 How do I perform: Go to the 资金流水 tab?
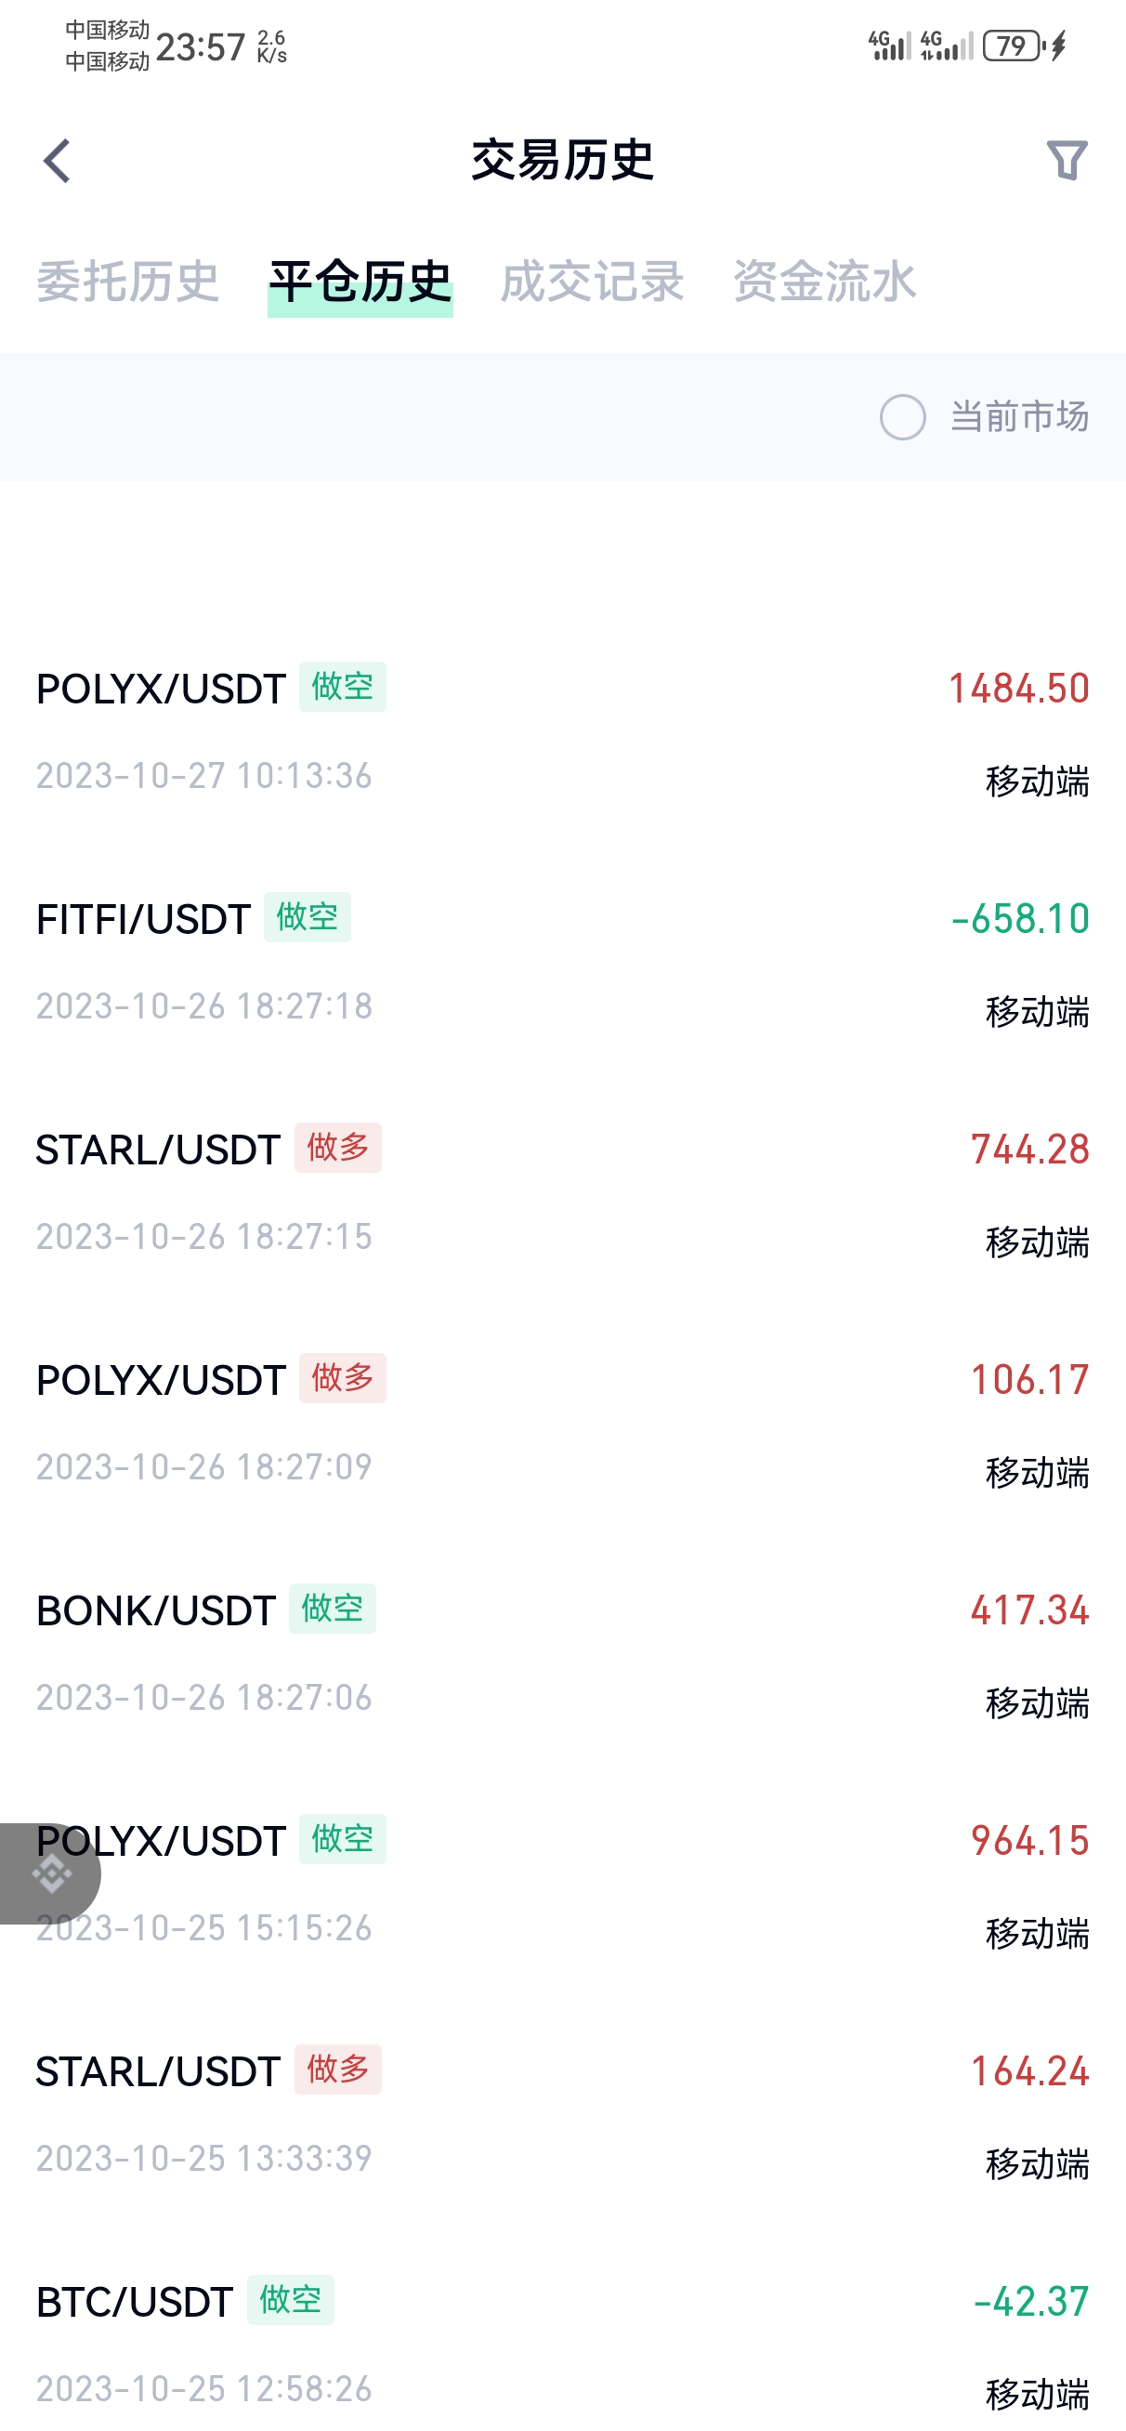point(824,283)
